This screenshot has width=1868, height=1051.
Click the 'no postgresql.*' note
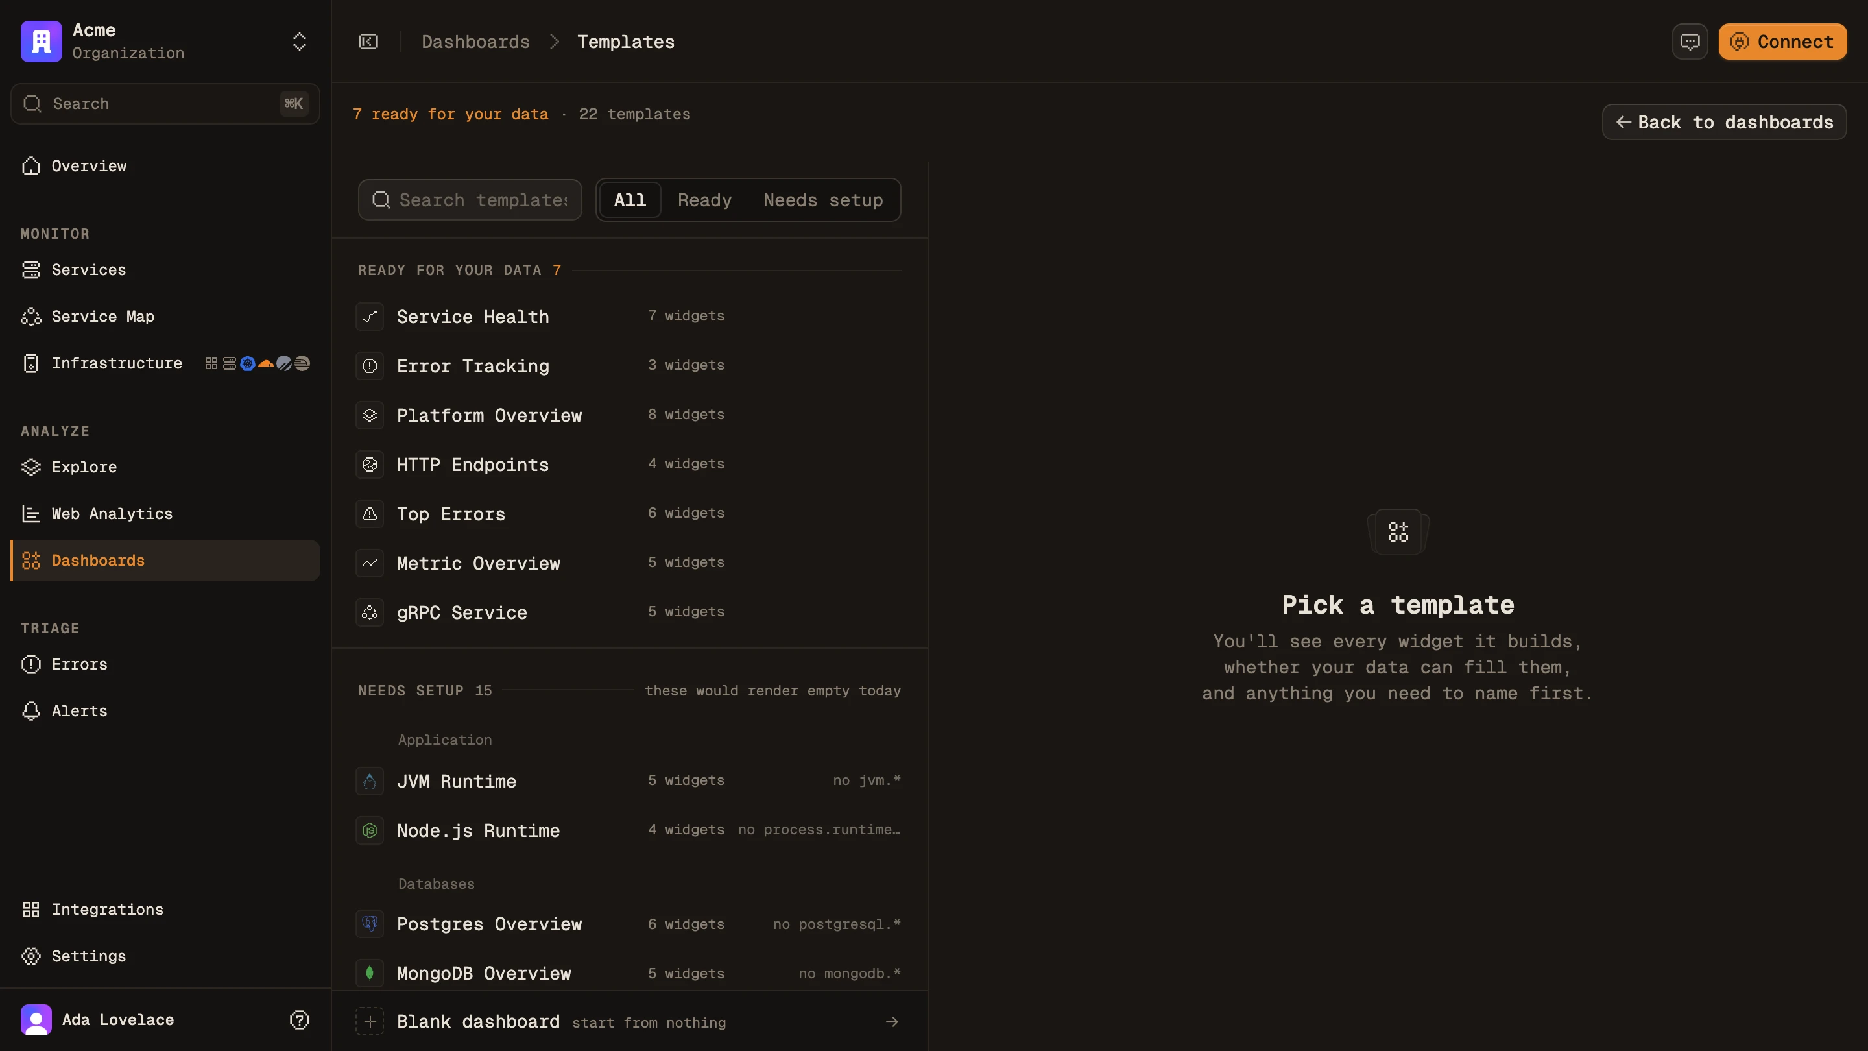pyautogui.click(x=837, y=924)
